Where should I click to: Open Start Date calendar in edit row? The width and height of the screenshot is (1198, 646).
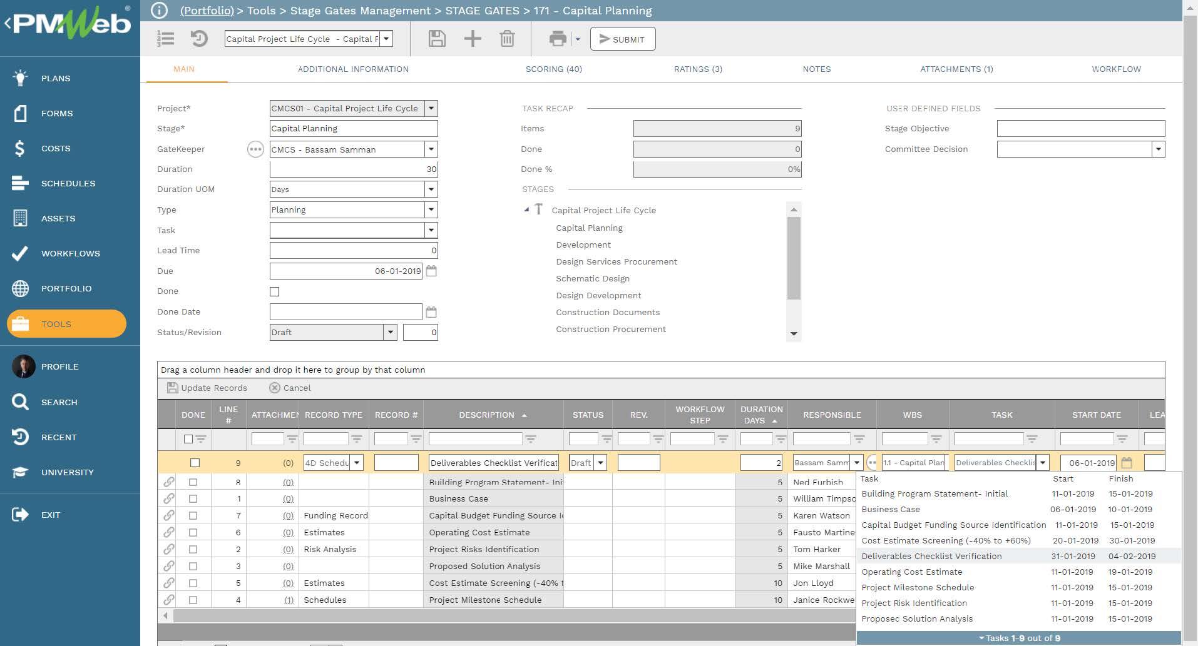[x=1127, y=463]
